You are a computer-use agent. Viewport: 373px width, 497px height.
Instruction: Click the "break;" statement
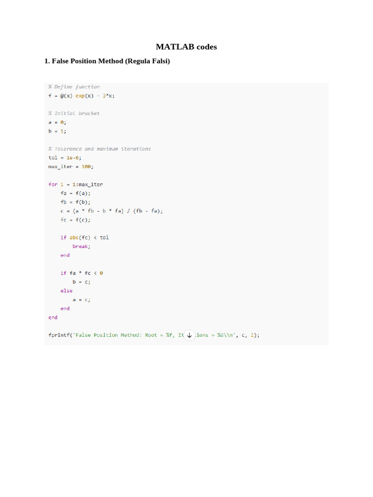coord(81,246)
